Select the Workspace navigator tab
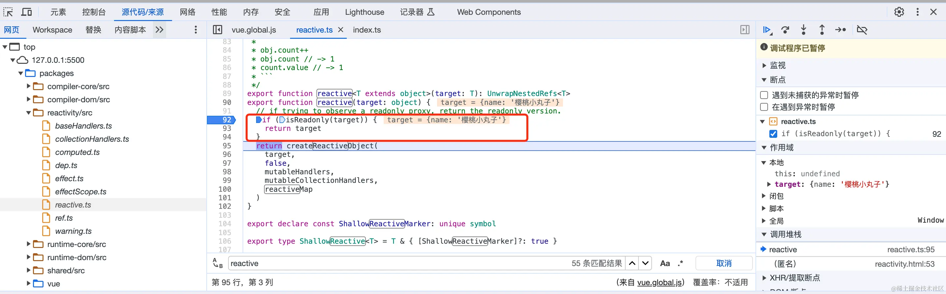 (x=52, y=30)
